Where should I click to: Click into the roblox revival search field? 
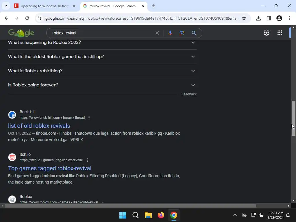click(102, 33)
